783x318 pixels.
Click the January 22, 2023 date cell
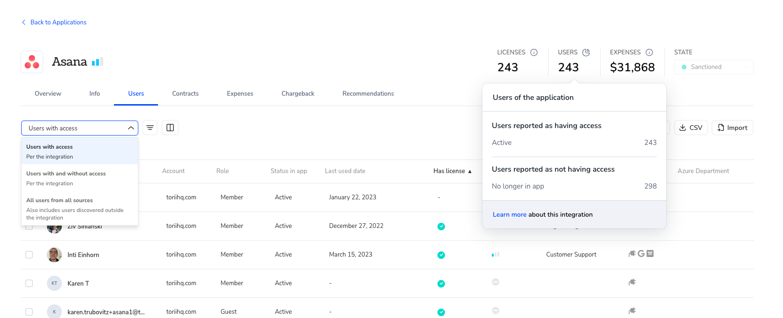tap(353, 197)
